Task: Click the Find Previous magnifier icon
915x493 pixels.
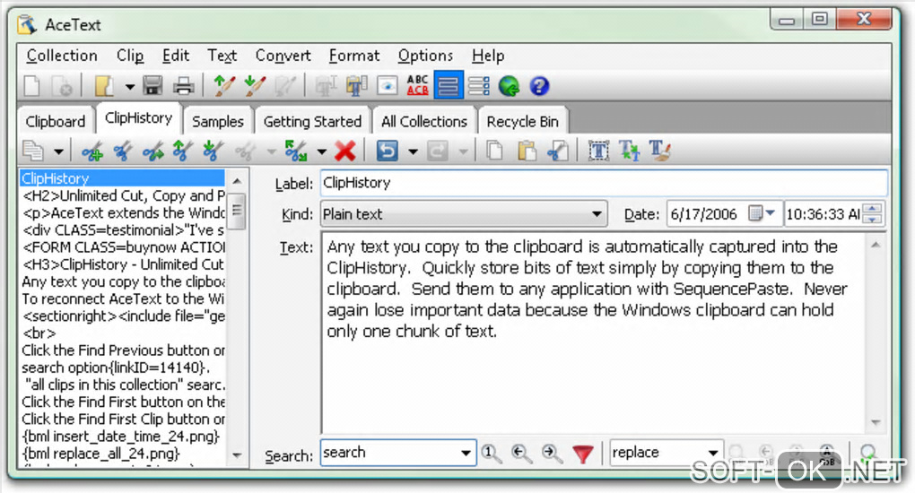Action: click(x=521, y=453)
